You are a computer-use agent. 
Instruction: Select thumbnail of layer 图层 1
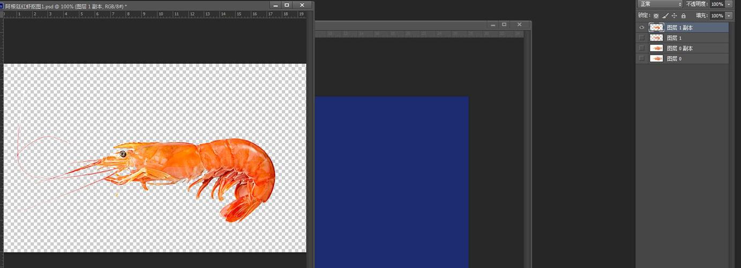656,38
